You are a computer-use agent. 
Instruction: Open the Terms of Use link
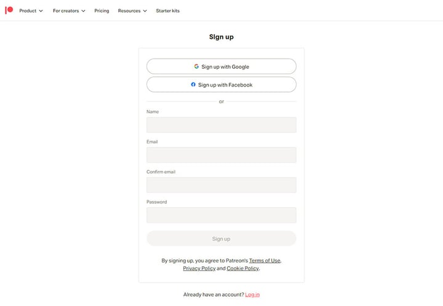(x=265, y=261)
